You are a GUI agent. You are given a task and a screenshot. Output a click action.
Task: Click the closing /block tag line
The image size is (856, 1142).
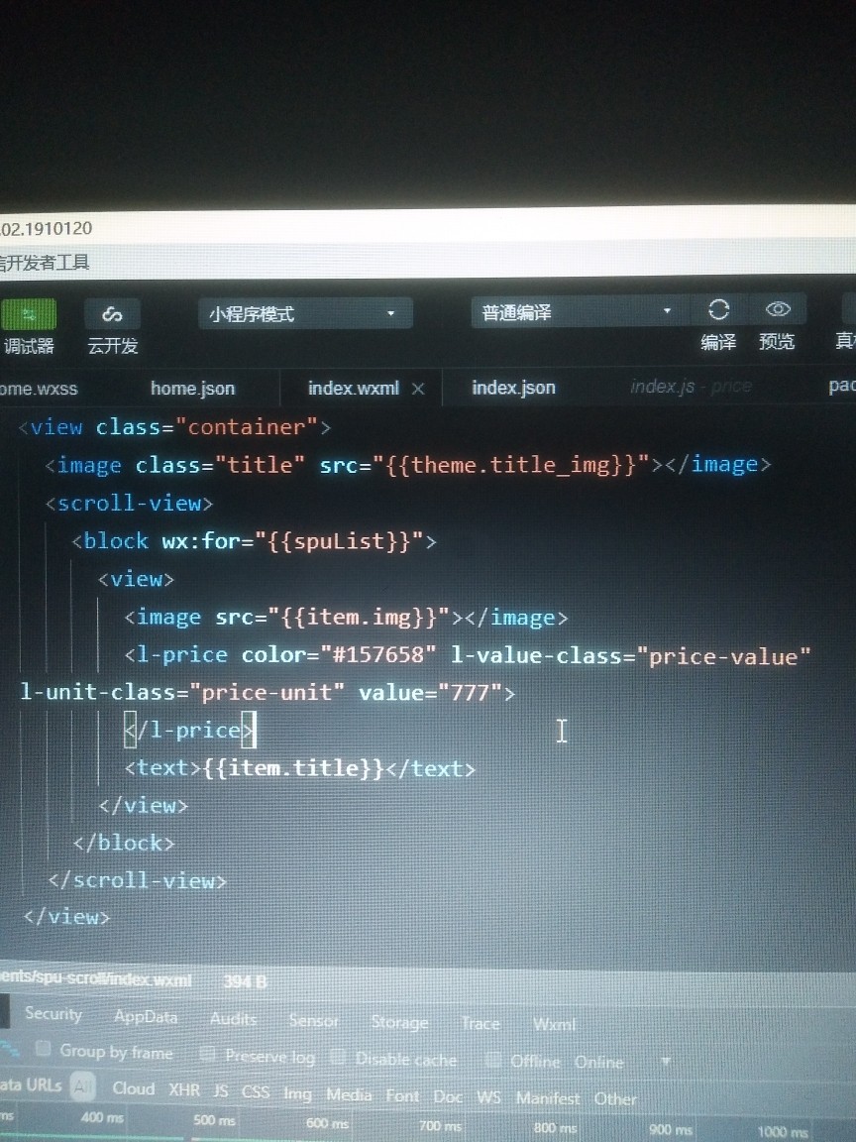(x=124, y=843)
